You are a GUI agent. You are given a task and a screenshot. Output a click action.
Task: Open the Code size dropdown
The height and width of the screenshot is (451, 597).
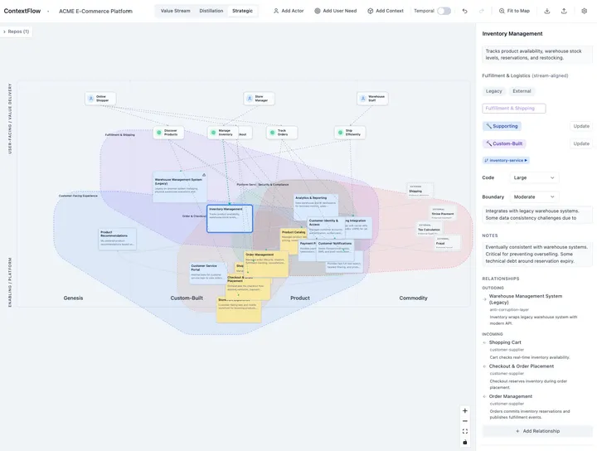(535, 177)
